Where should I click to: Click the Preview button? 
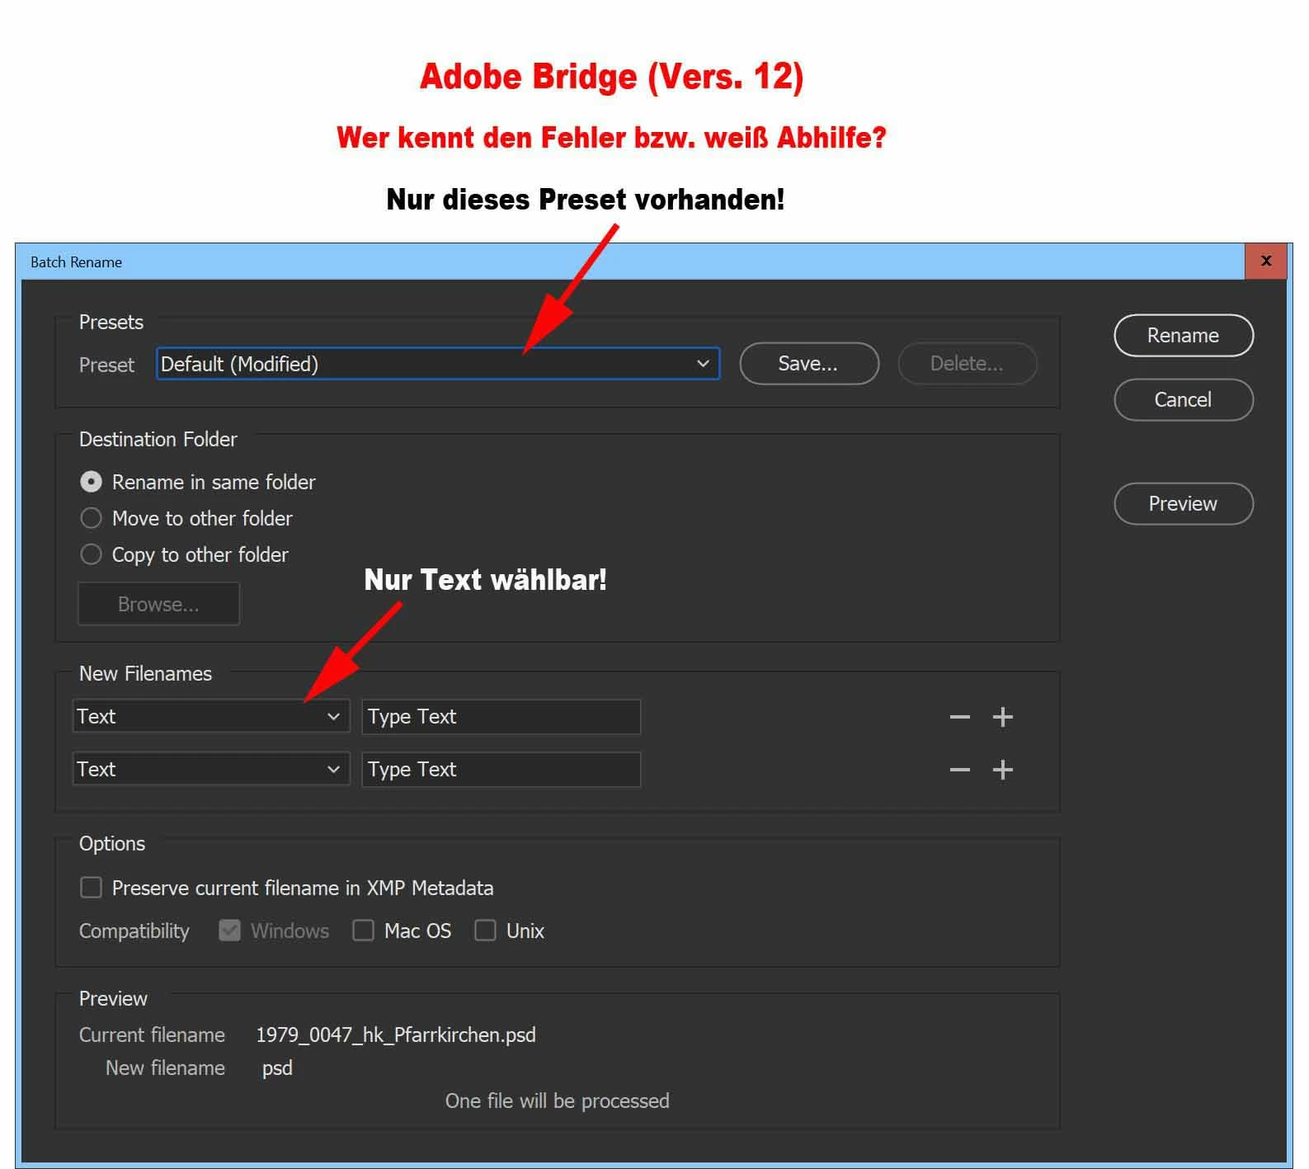tap(1184, 504)
